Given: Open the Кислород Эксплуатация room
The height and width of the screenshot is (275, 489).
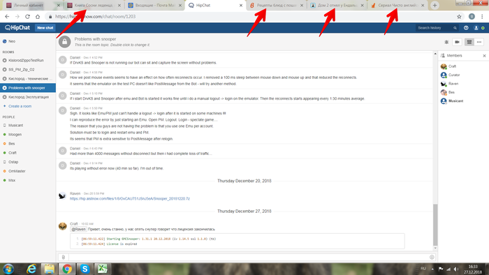Looking at the screenshot, I should [x=28, y=97].
